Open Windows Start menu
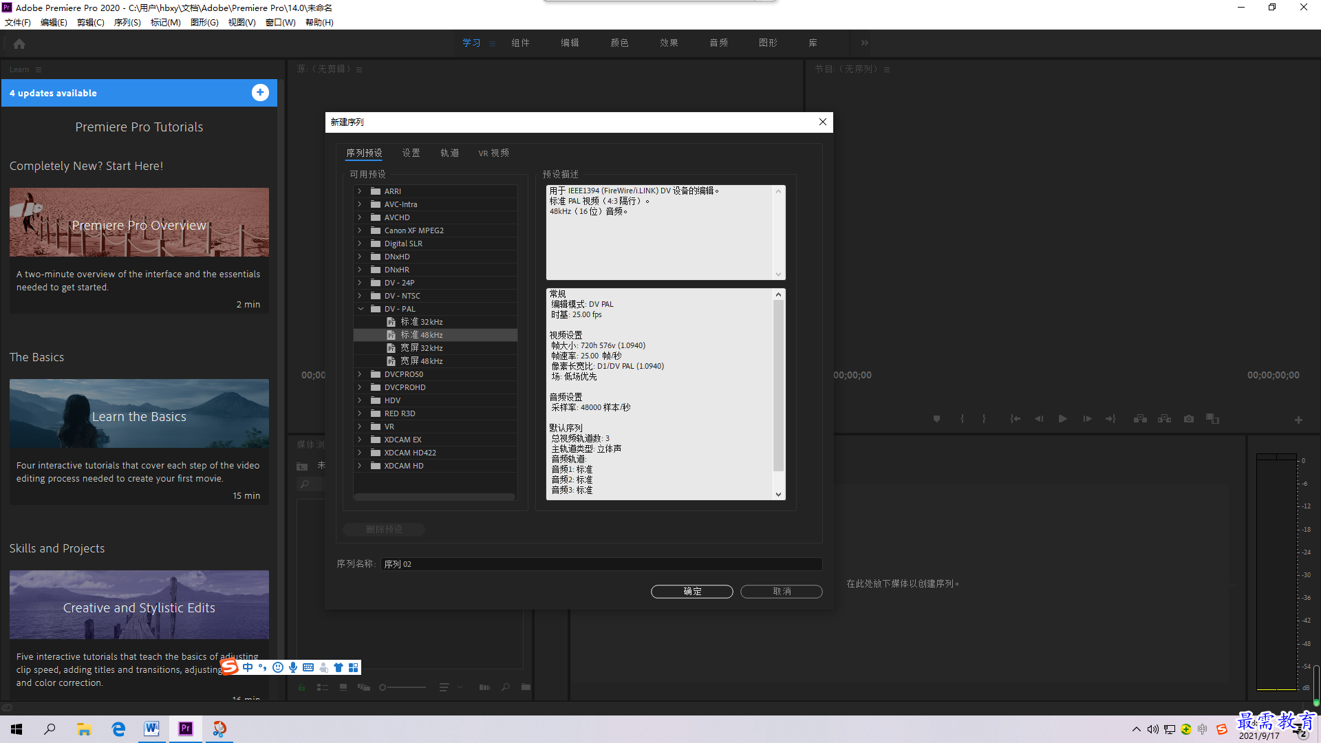This screenshot has height=743, width=1321. pos(17,729)
